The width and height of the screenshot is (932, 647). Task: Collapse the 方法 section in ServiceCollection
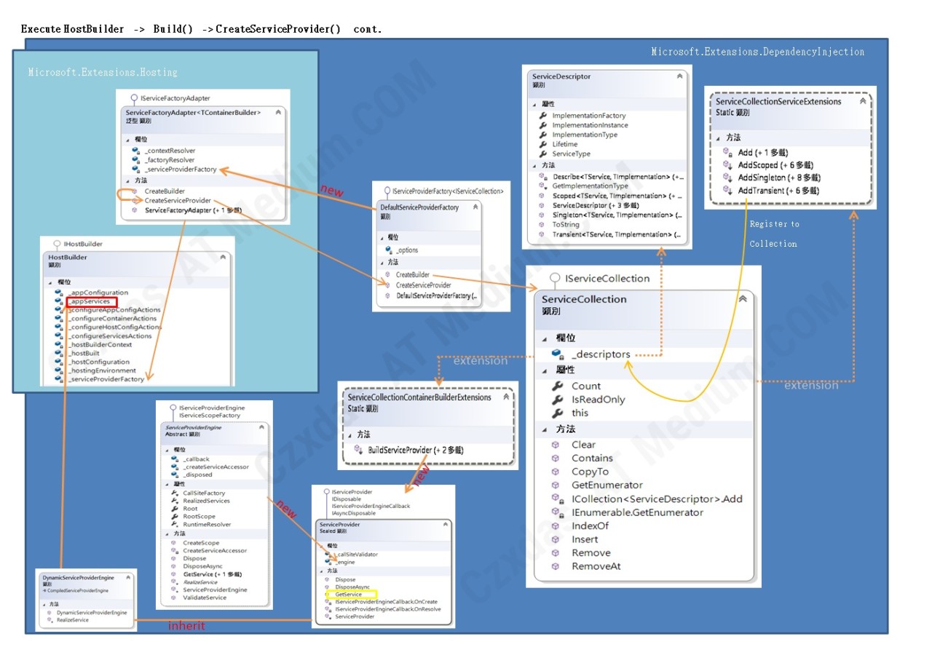point(544,429)
